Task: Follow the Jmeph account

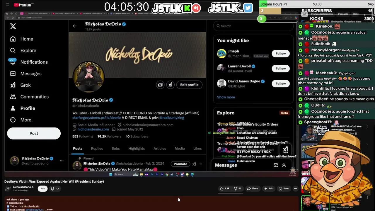Action: pyautogui.click(x=280, y=53)
